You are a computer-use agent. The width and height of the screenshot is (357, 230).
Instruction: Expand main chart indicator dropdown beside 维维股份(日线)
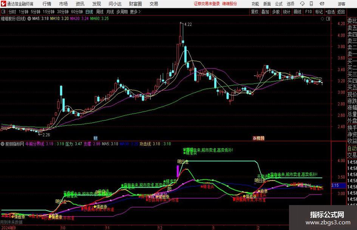click(x=29, y=19)
